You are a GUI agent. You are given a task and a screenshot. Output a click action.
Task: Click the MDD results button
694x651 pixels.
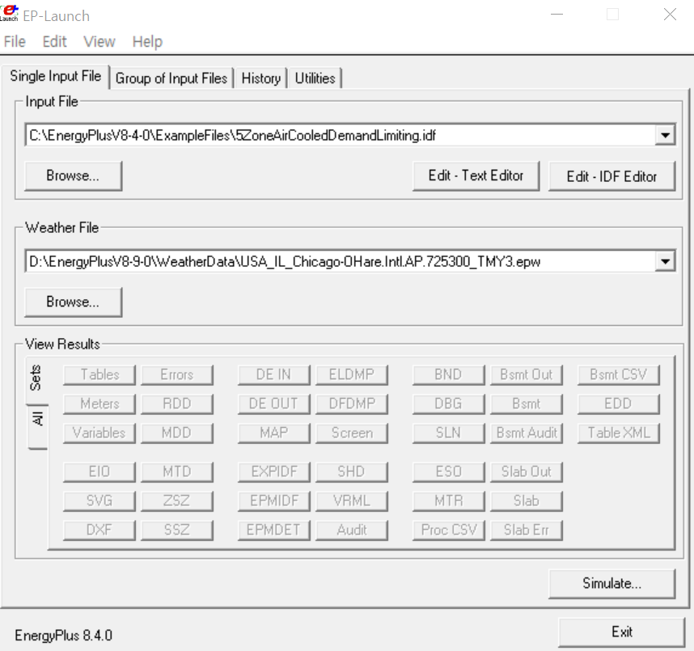[x=176, y=433]
